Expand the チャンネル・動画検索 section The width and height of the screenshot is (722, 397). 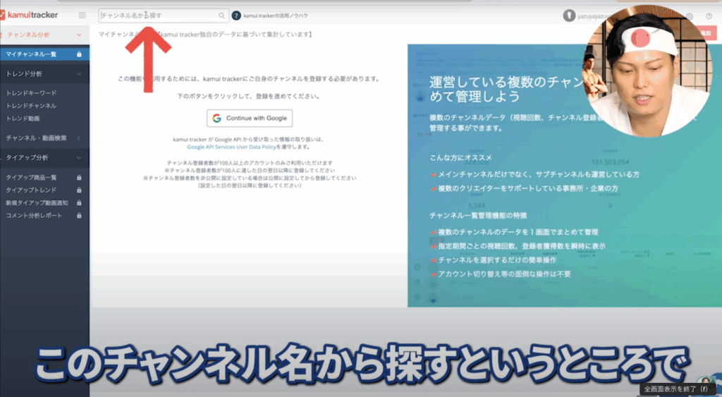coord(79,138)
